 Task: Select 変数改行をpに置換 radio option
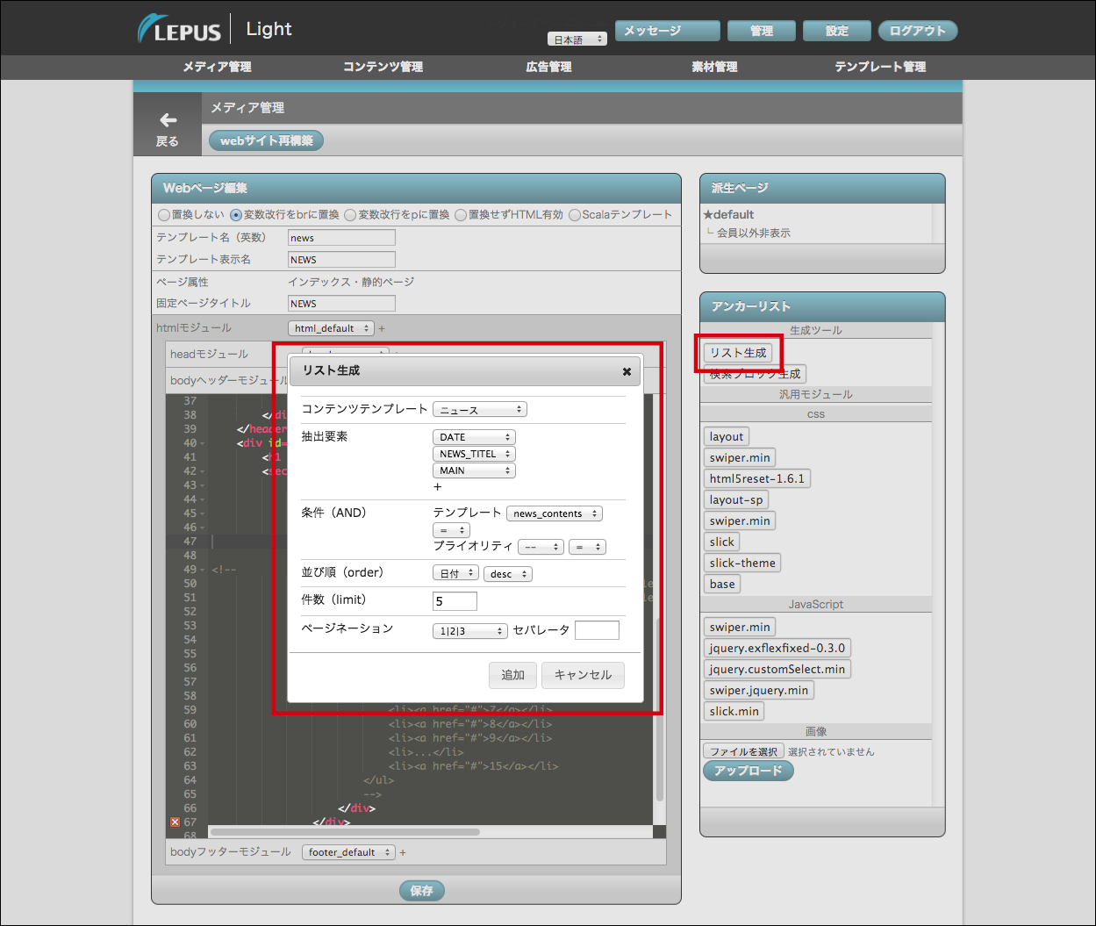point(350,215)
